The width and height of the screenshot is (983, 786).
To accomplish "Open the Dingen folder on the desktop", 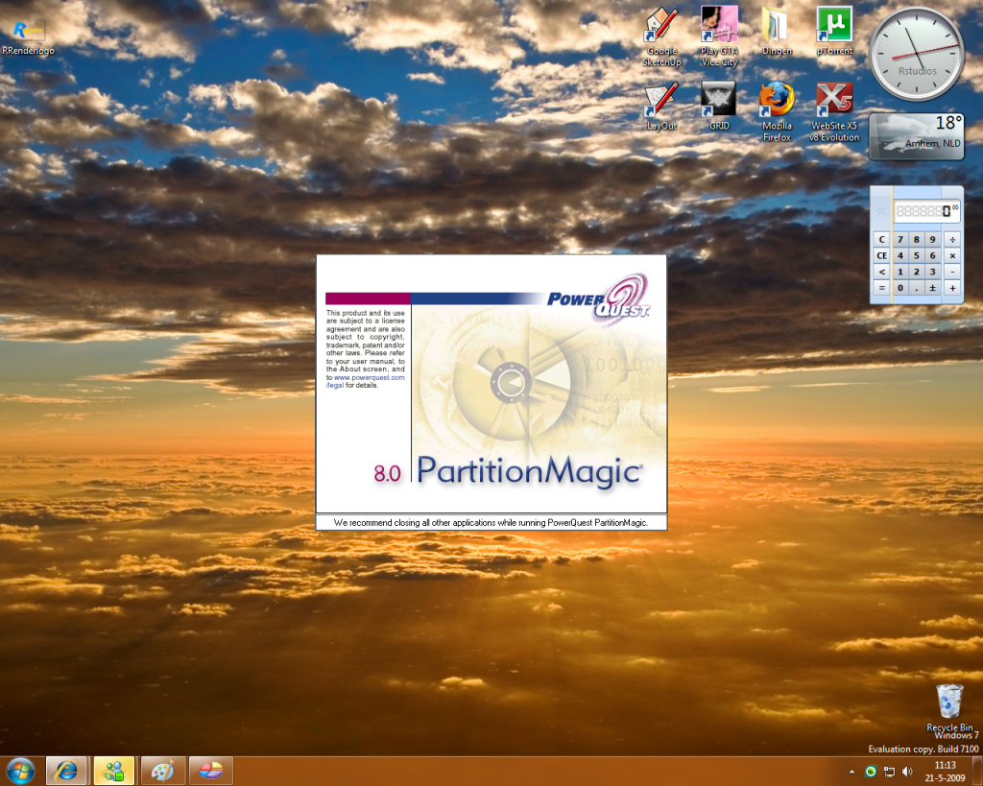I will (777, 32).
